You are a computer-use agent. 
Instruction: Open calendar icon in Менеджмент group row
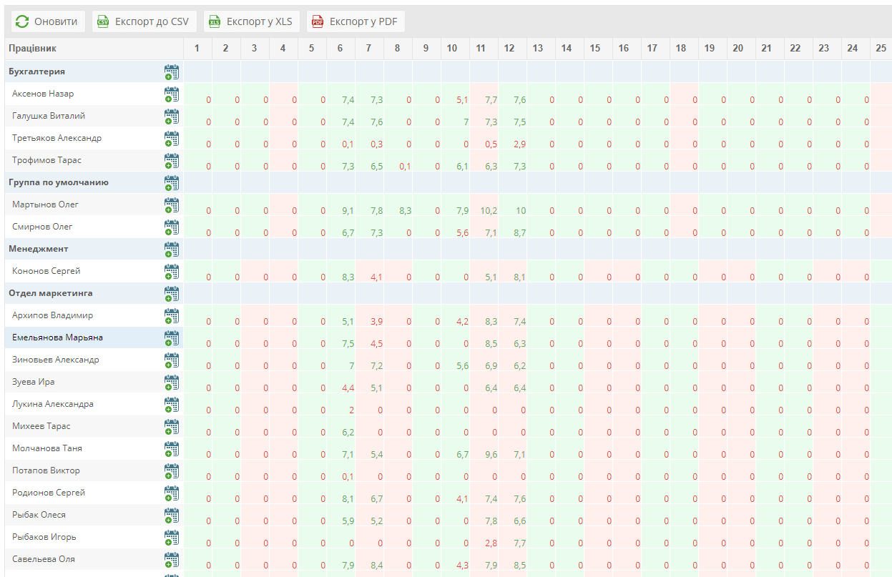[172, 250]
